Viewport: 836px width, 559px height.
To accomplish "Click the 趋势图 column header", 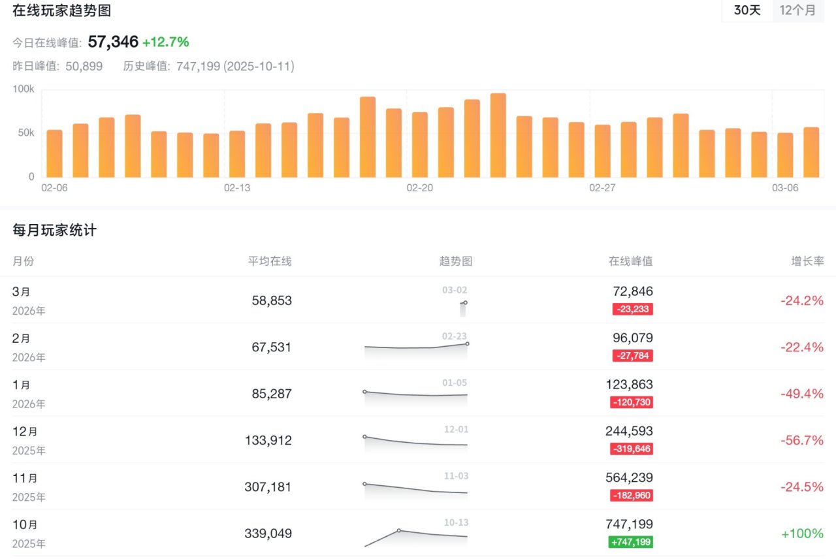I will [x=455, y=261].
